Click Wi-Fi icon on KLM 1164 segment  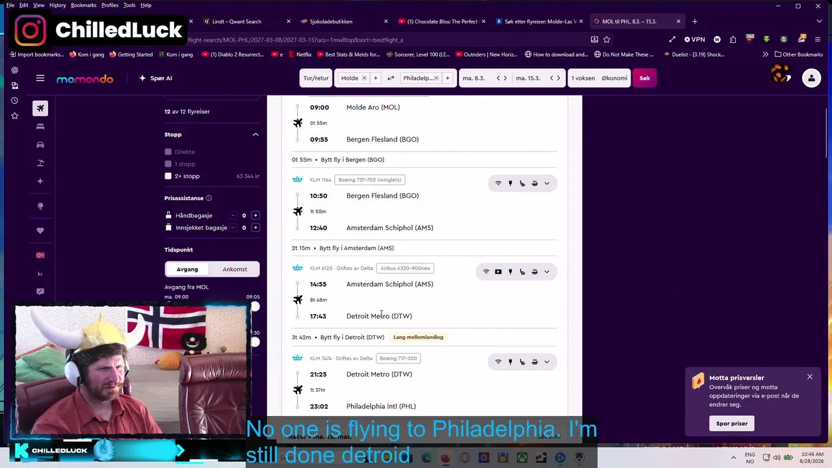click(499, 183)
